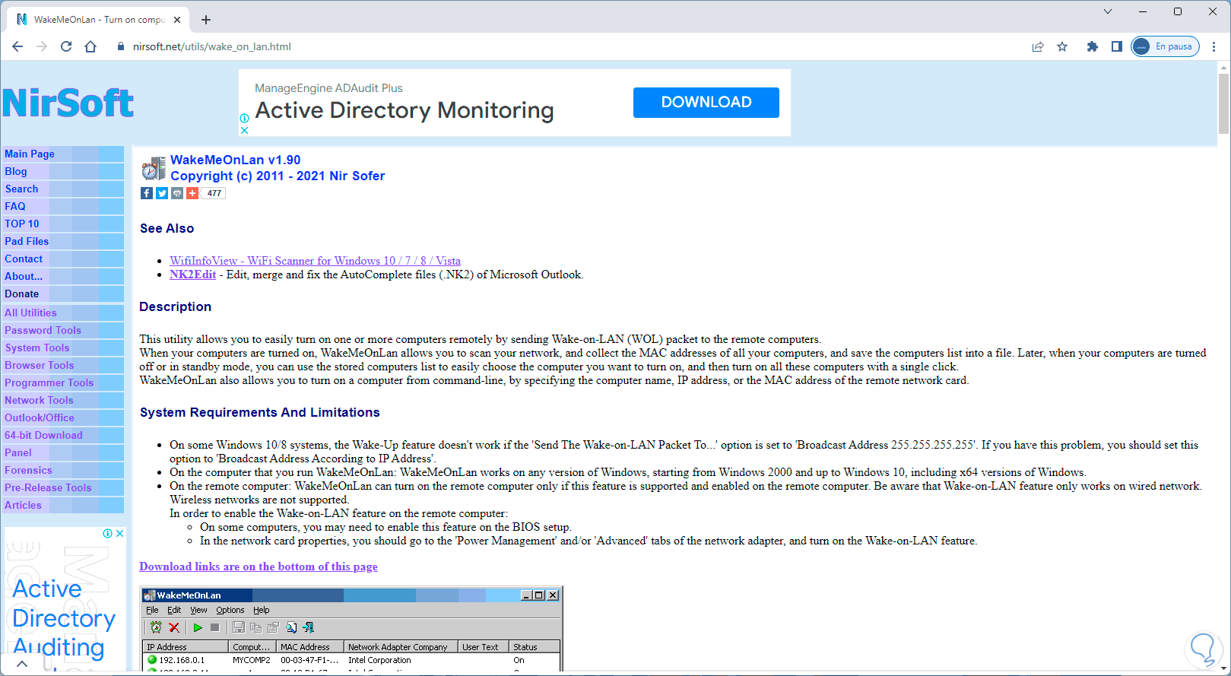Open the sidebar ad info icon

click(x=108, y=534)
